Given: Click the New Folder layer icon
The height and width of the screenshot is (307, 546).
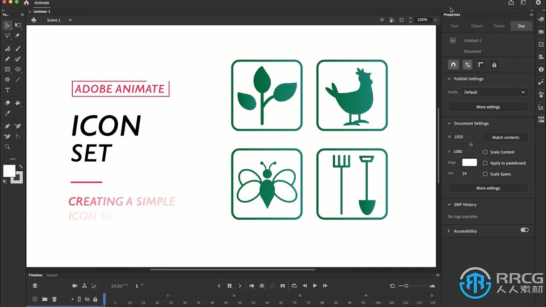Looking at the screenshot, I should [44, 299].
